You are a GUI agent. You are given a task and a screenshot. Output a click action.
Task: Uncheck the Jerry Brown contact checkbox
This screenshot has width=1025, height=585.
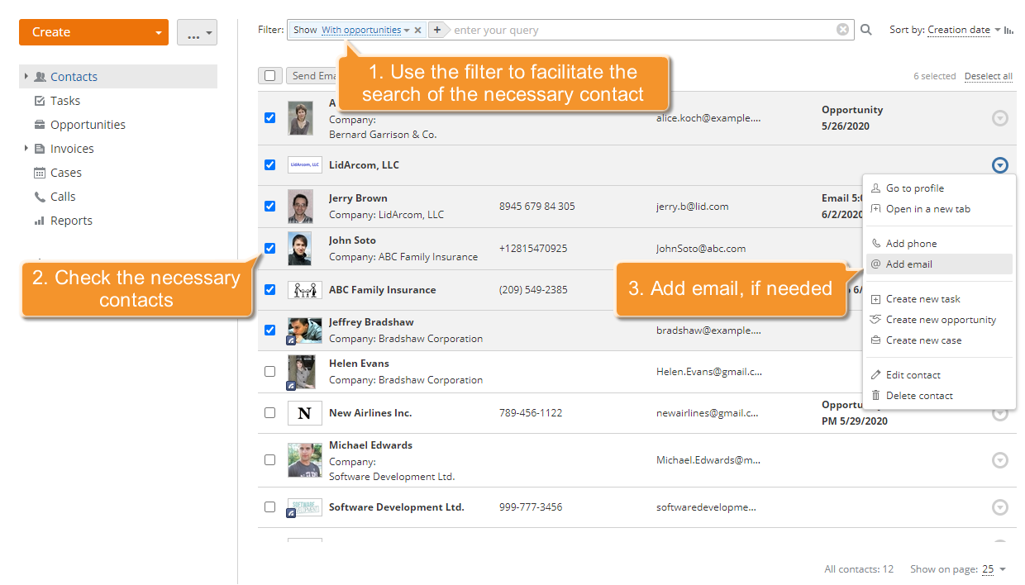(269, 207)
